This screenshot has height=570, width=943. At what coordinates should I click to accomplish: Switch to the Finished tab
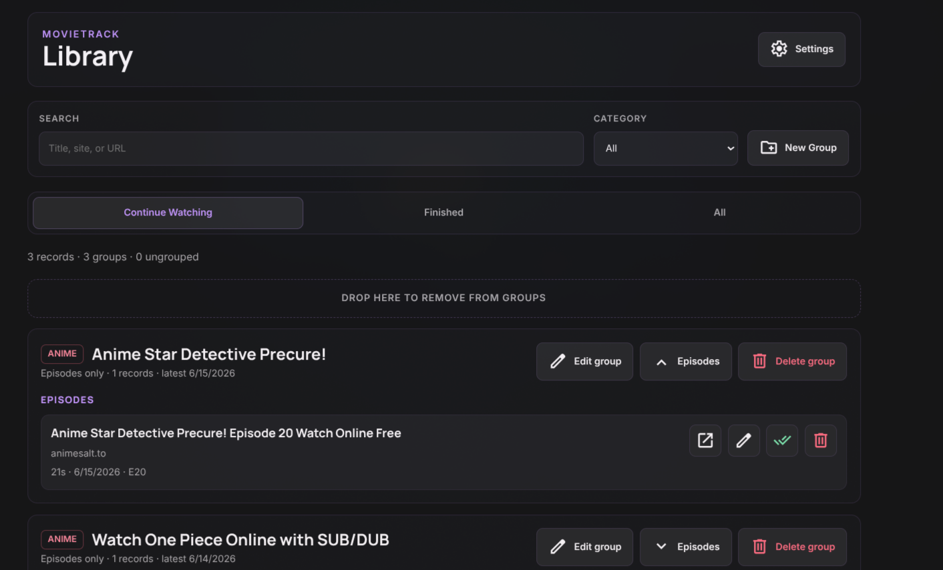443,213
